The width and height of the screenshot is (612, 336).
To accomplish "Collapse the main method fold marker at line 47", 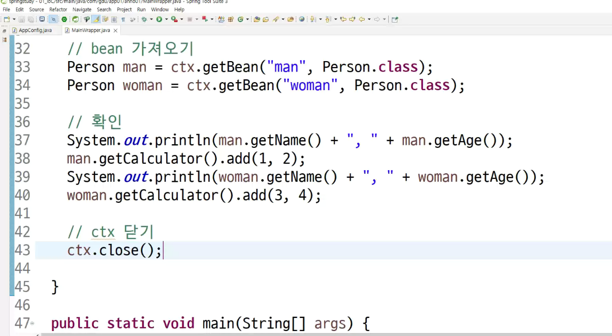I will pyautogui.click(x=33, y=324).
